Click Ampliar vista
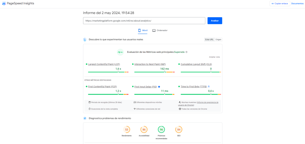 (214, 57)
